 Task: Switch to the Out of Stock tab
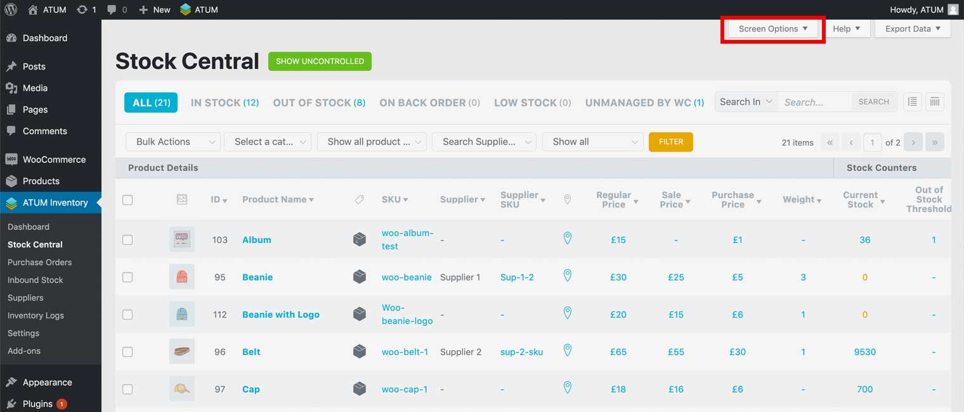(319, 103)
